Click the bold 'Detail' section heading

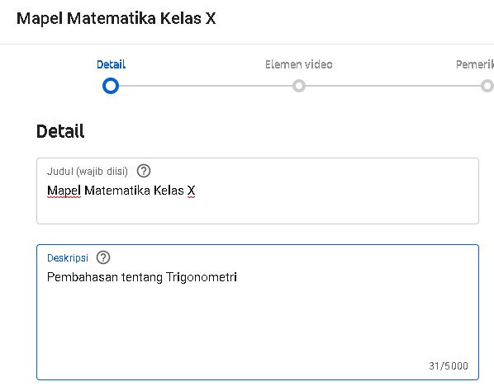pyautogui.click(x=60, y=131)
